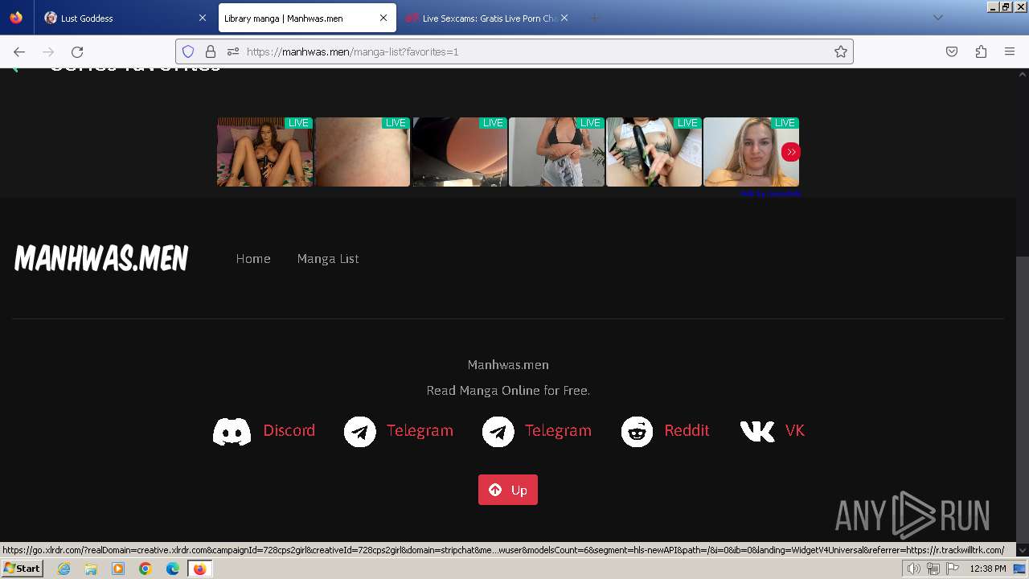Click the page vertical scrollbar
Viewport: 1029px width, 579px height.
[1022, 398]
